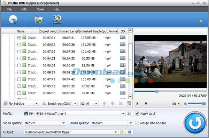Move selected item down with arrow icon

(x=113, y=103)
